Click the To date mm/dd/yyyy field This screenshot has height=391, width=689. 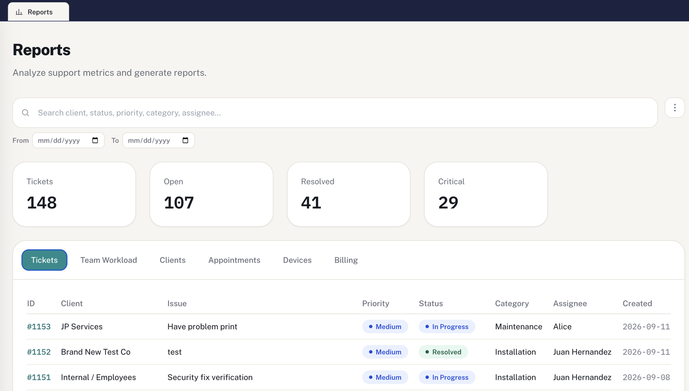(158, 140)
